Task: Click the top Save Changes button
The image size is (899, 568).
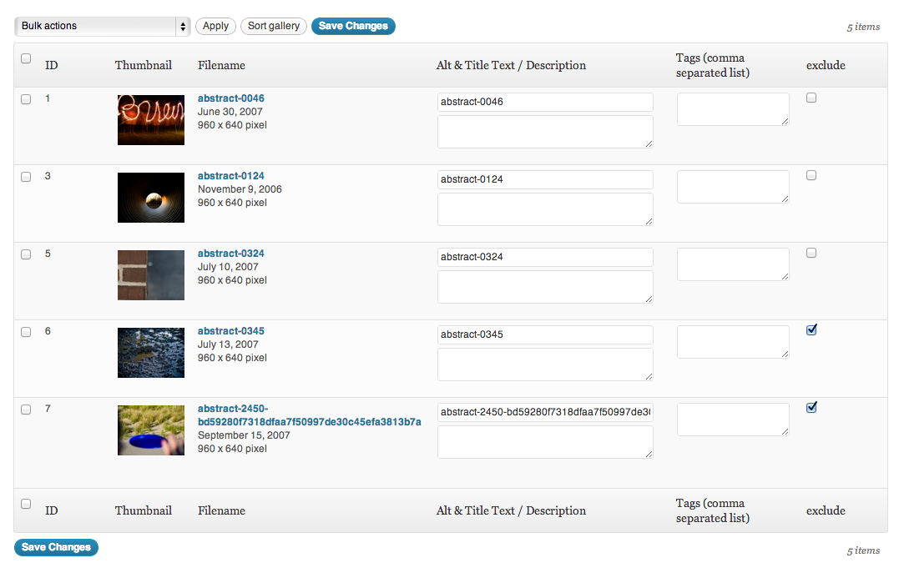Action: point(353,27)
